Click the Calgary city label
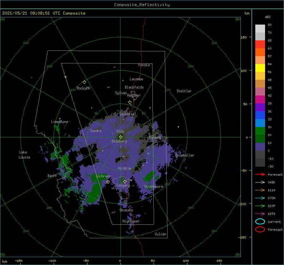This screenshot has height=265, width=284. [123, 185]
